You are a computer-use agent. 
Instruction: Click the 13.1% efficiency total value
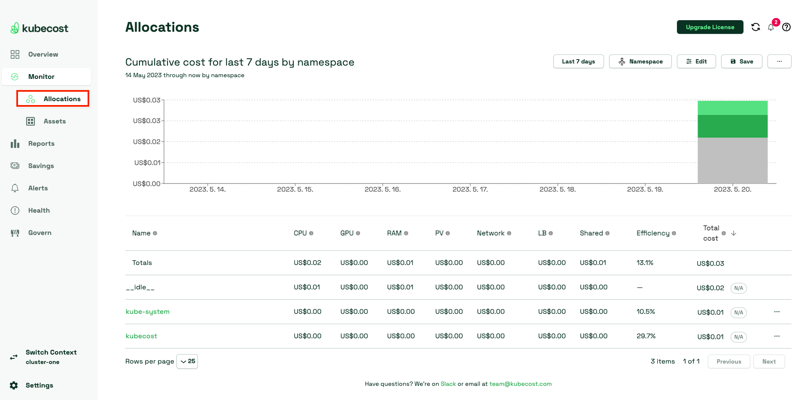pyautogui.click(x=645, y=263)
